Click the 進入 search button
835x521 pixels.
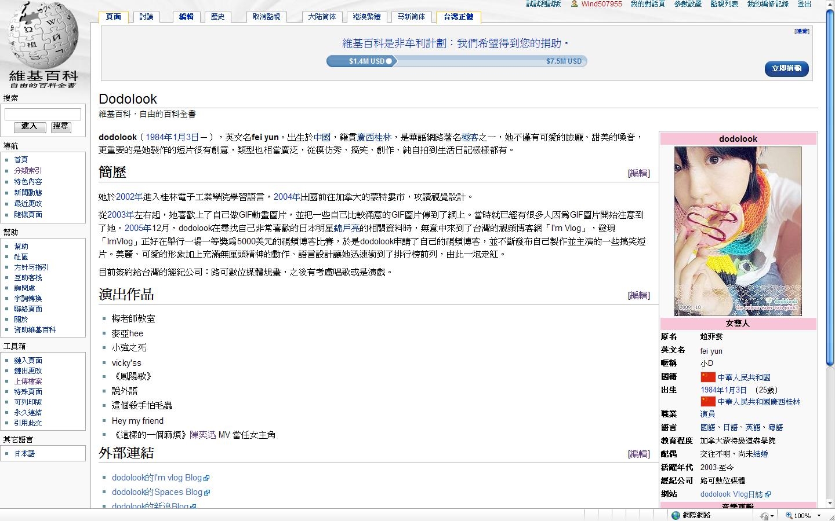(30, 127)
